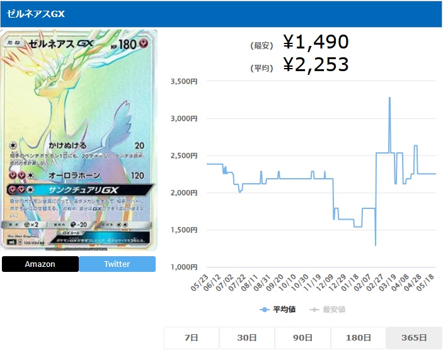Viewport: 443px width, 355px height.
Task: Click the 03/19 date label
Action: click(x=388, y=283)
